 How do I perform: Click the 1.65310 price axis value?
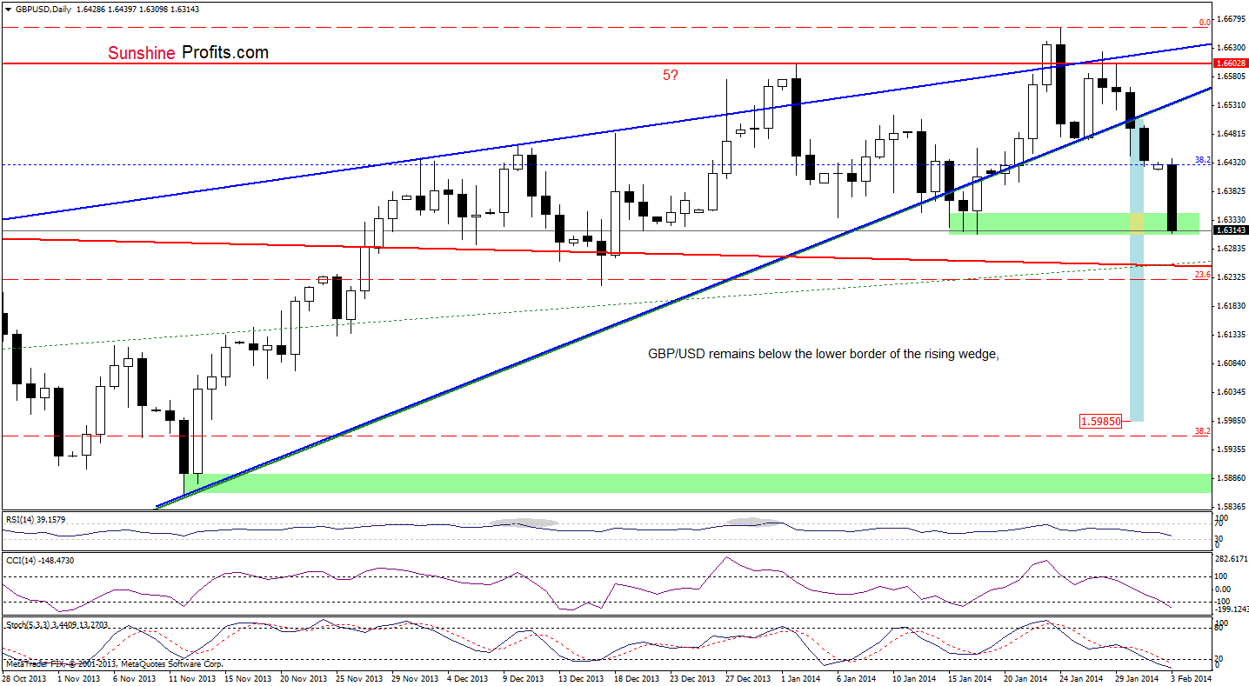(1232, 104)
